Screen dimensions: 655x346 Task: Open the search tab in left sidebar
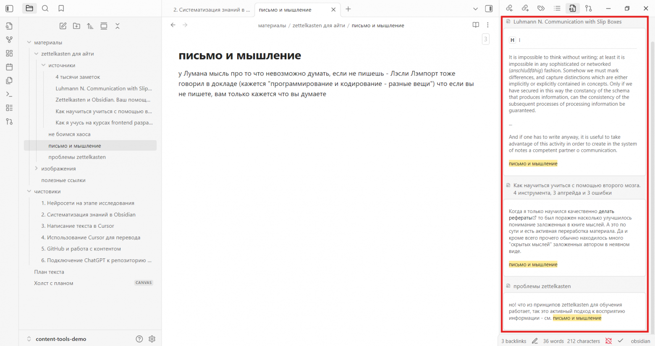[x=45, y=8]
